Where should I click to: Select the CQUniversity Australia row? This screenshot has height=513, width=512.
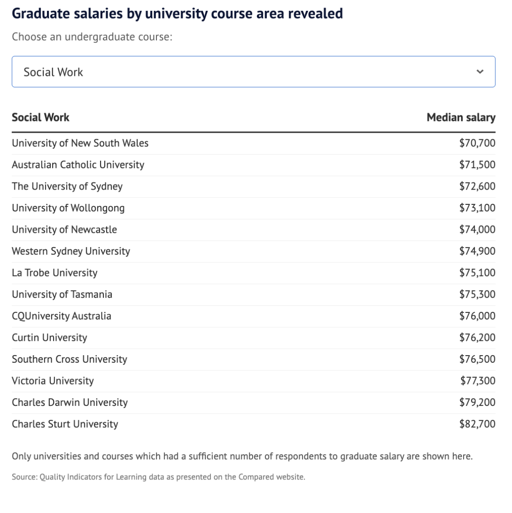[62, 316]
